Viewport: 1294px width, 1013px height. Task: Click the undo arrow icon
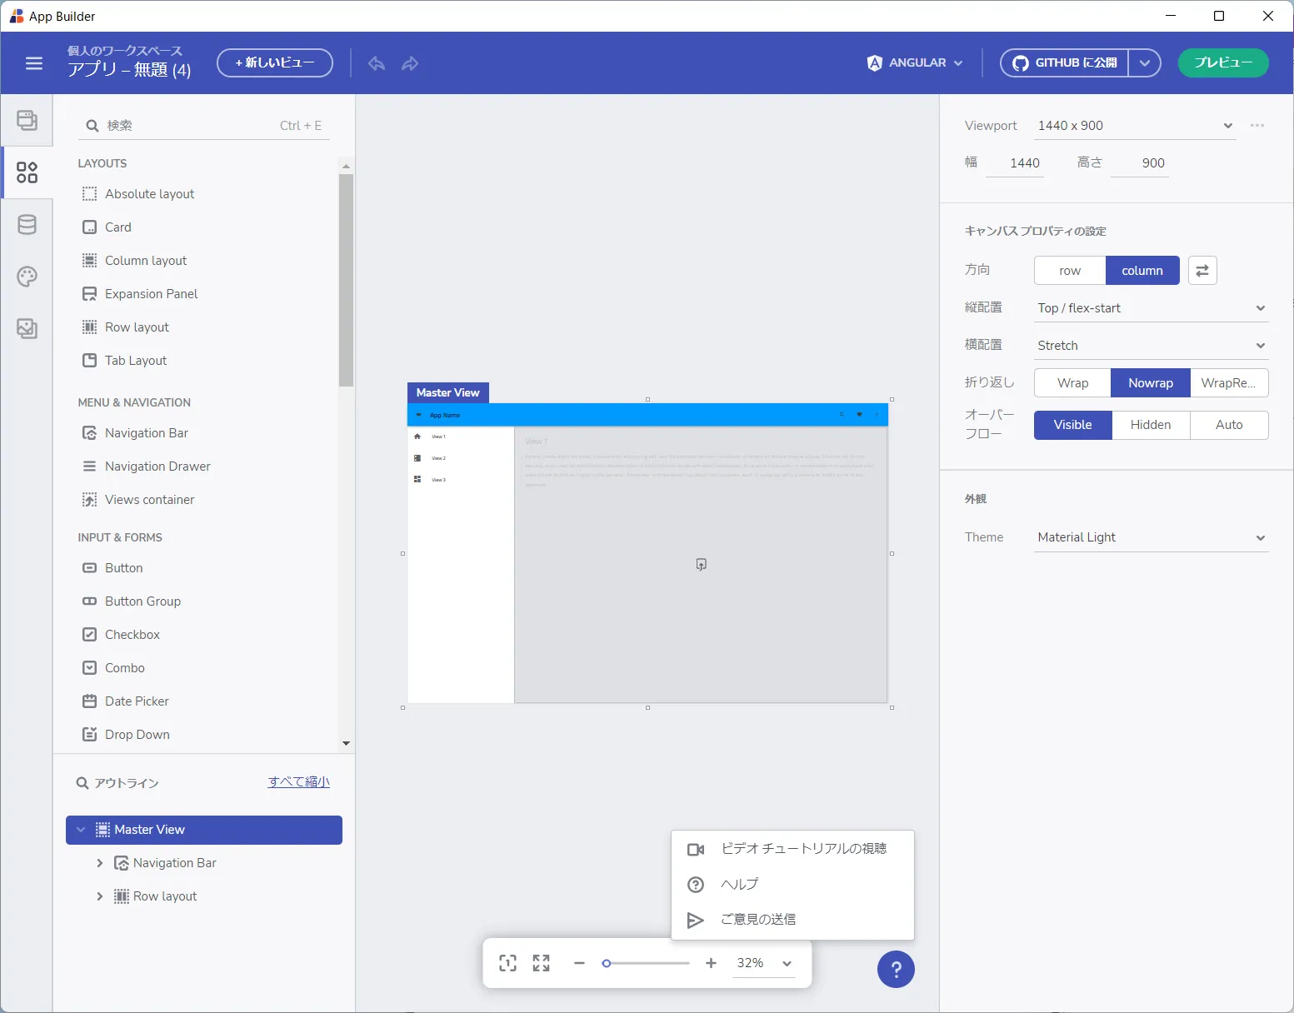377,63
